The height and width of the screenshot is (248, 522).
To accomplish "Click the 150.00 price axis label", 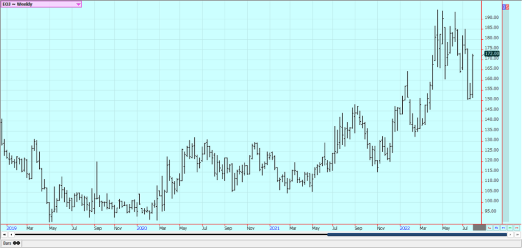I will [491, 99].
